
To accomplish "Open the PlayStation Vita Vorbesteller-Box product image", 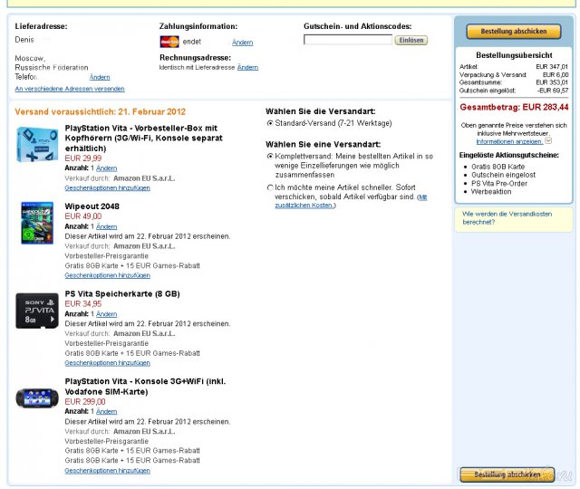I will click(37, 146).
